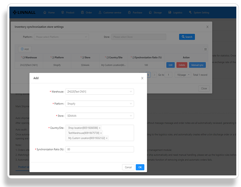Click the Close button of the settings dialog
The width and height of the screenshot is (241, 187).
(204, 88)
